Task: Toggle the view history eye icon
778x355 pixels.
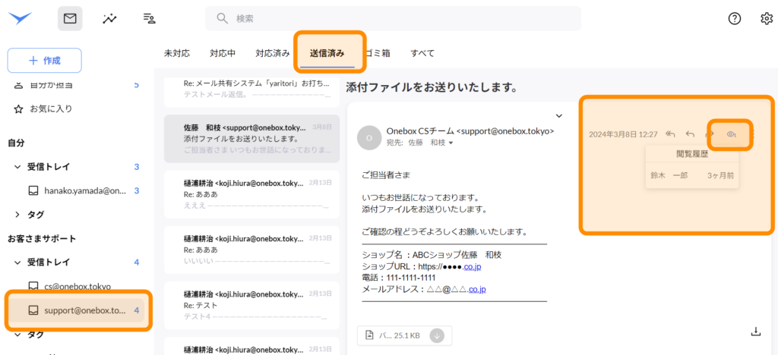Action: click(731, 134)
